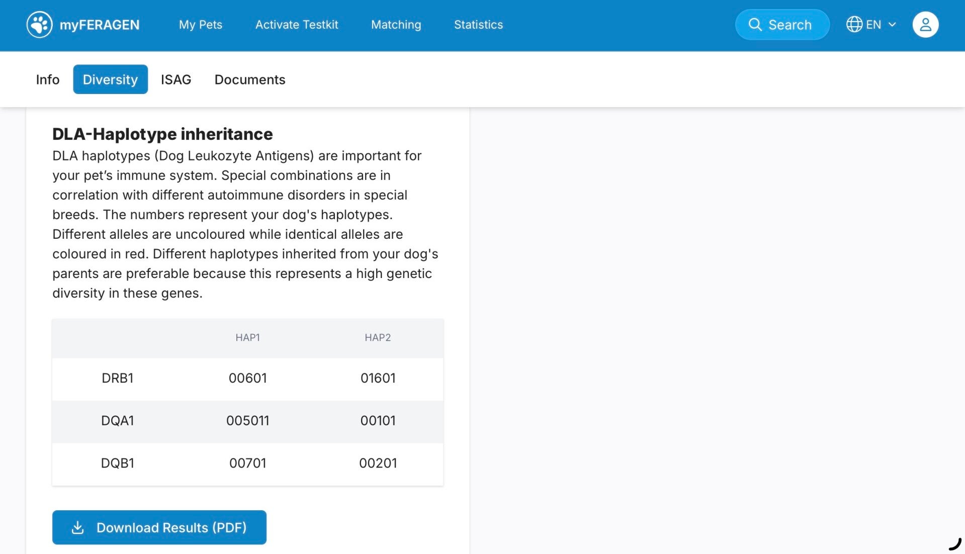Click the value 01601
The height and width of the screenshot is (554, 965).
[378, 378]
